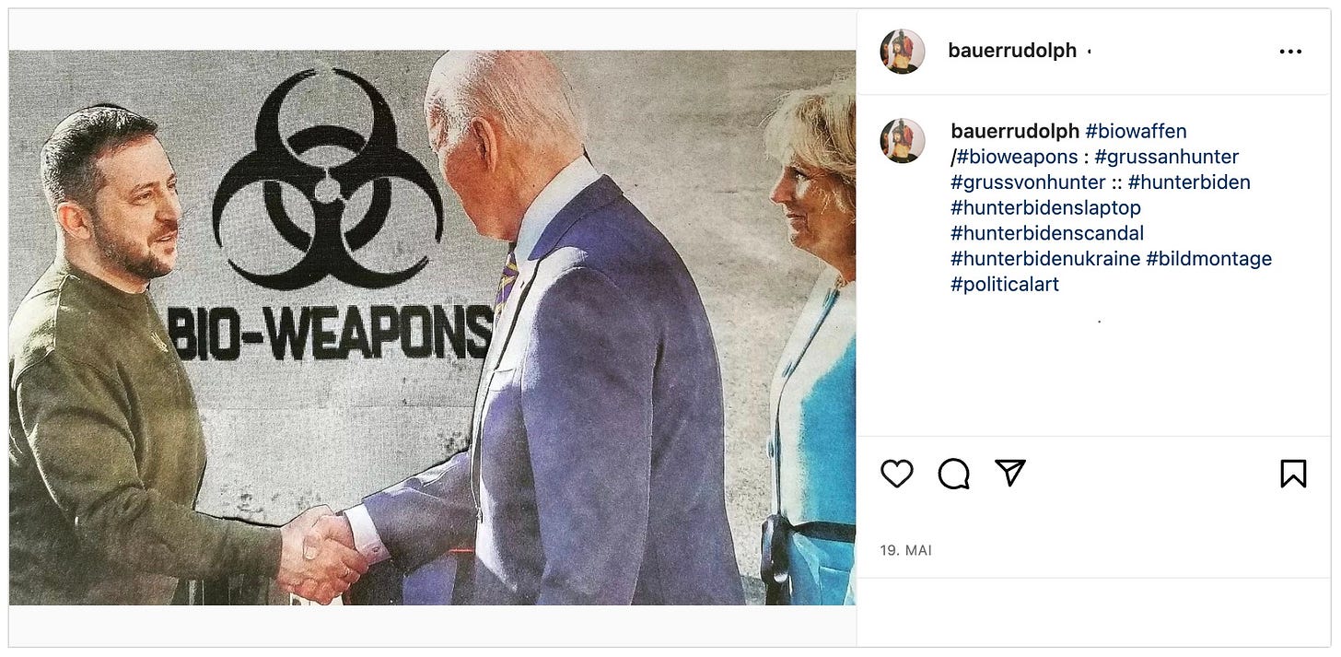Open the #biowaffen hashtag
The height and width of the screenshot is (657, 1341).
1136,132
